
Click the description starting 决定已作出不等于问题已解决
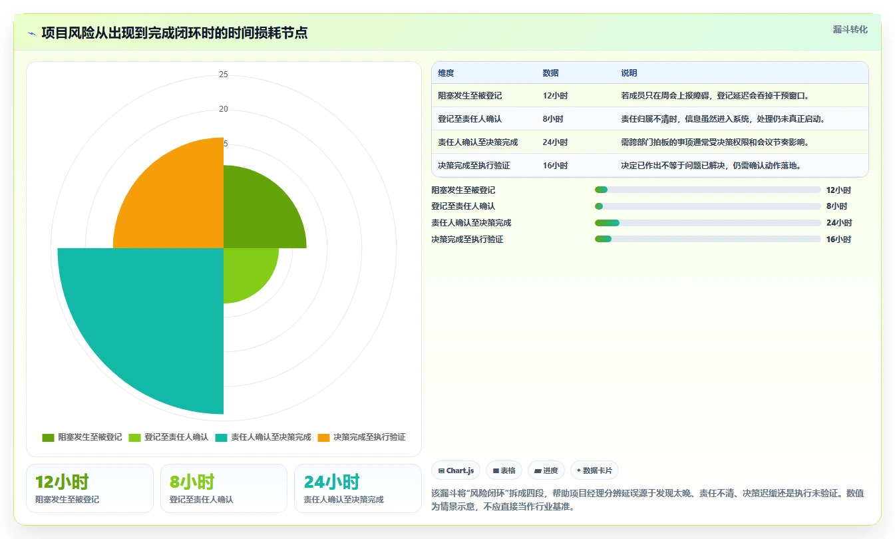coord(711,166)
